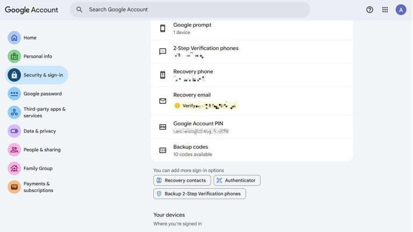Viewport: 413px width, 232px height.
Task: Add Authenticator sign-in option
Action: [x=237, y=180]
